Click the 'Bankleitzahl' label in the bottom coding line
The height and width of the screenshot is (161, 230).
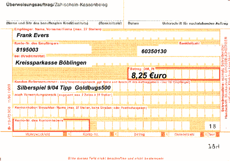tap(184, 134)
